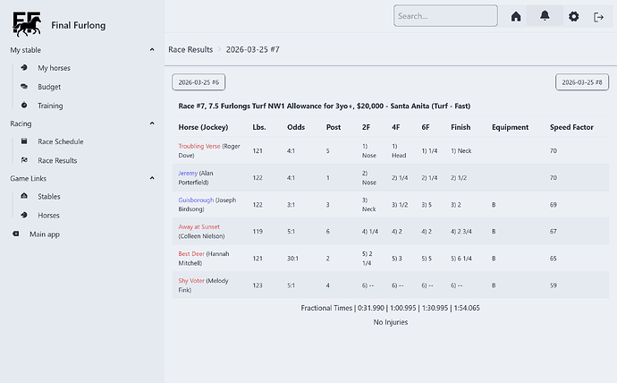Open notifications via the bell icon
This screenshot has width=617, height=383.
click(x=545, y=16)
